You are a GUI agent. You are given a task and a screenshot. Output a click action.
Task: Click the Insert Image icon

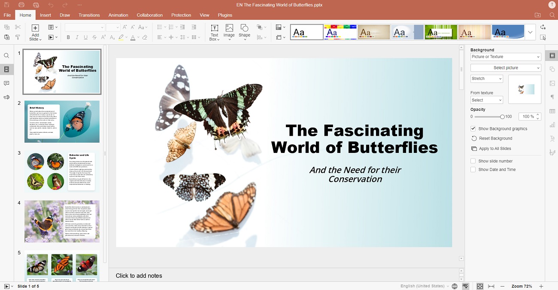[229, 28]
